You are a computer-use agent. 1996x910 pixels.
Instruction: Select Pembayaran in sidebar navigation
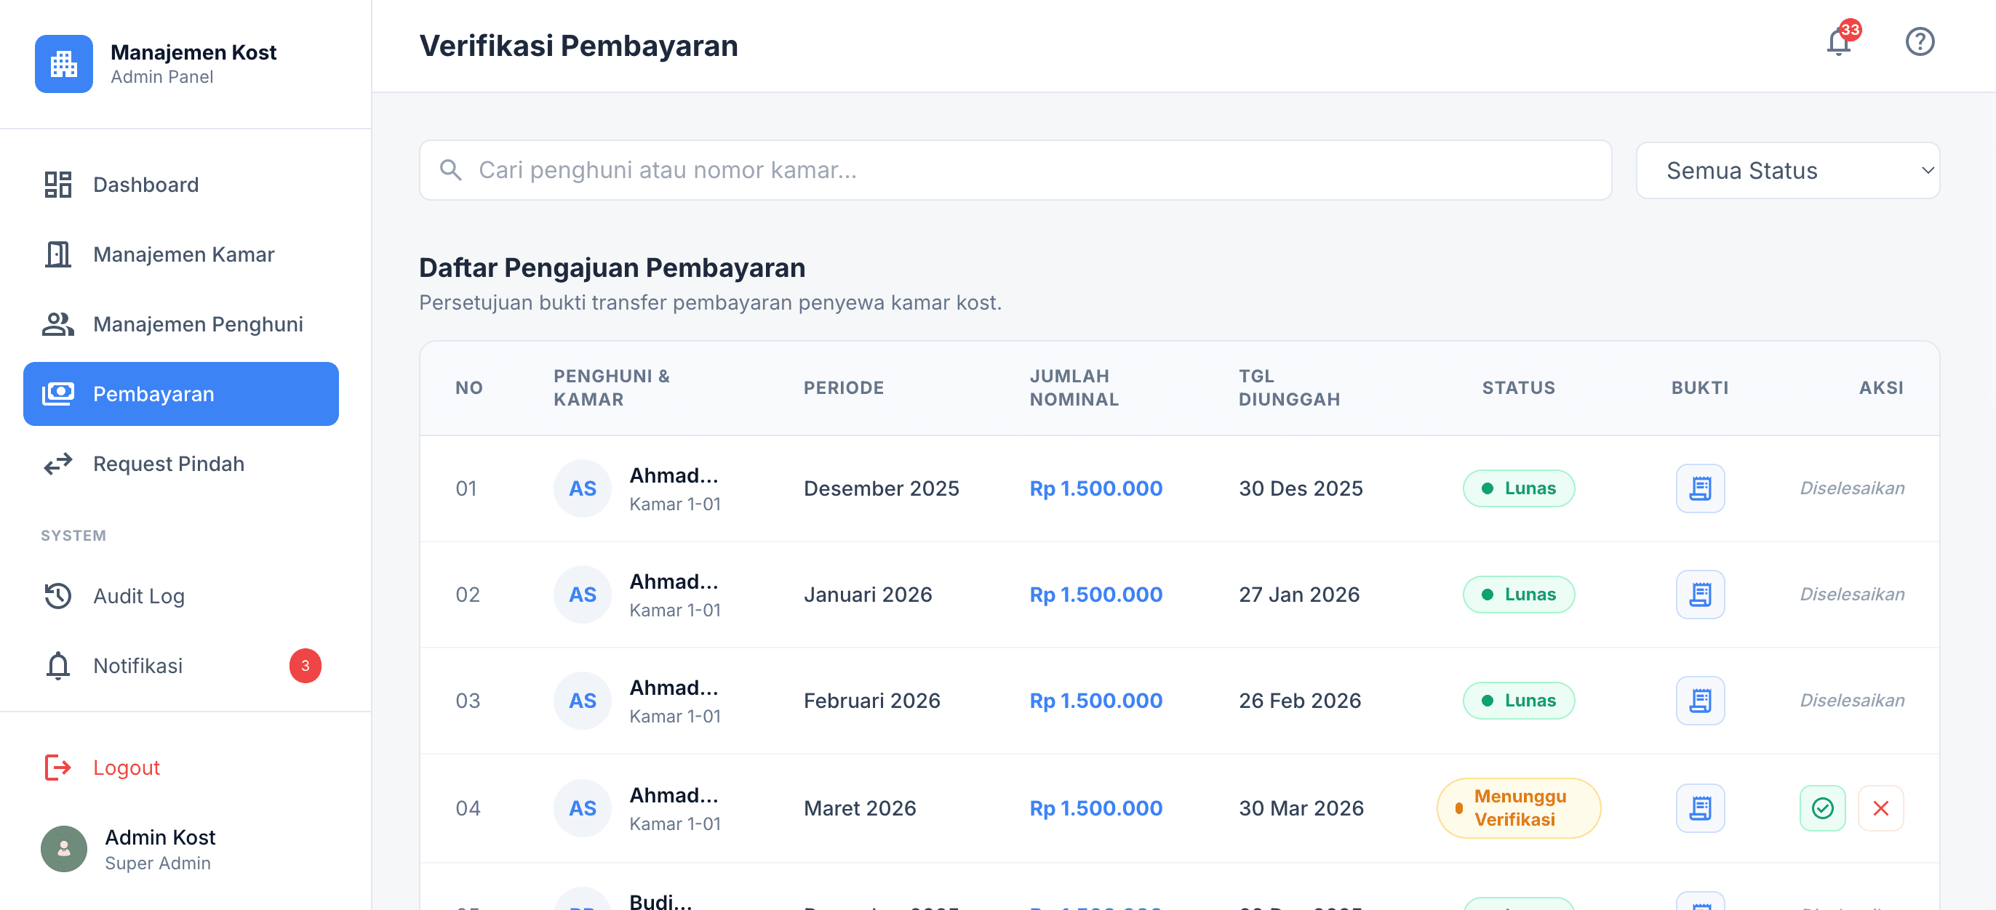180,394
